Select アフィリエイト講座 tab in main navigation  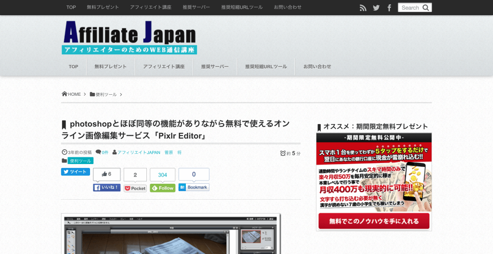click(164, 67)
